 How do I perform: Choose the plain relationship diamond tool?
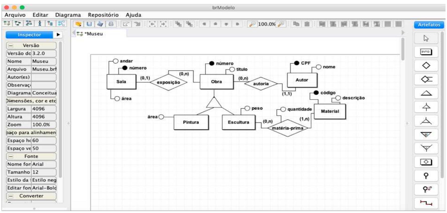(426, 66)
